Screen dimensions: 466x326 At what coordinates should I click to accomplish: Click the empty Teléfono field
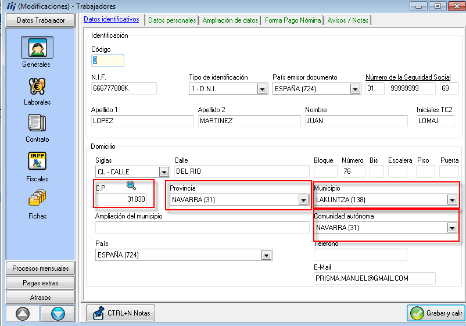pyautogui.click(x=360, y=255)
